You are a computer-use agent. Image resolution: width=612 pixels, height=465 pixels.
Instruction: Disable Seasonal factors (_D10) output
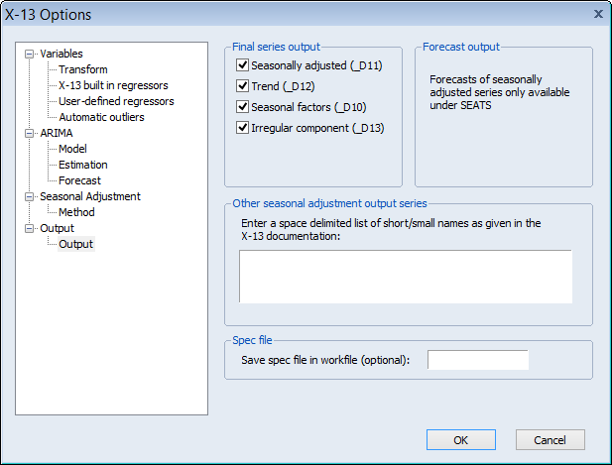pos(242,107)
